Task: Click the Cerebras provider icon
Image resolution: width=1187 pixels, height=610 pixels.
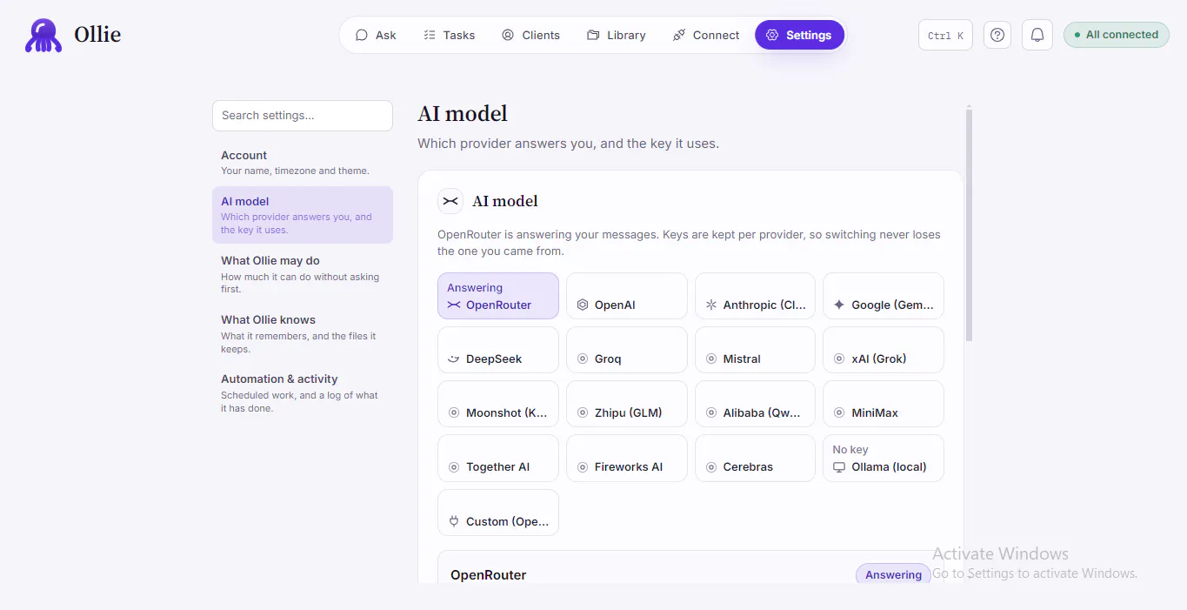Action: tap(710, 467)
